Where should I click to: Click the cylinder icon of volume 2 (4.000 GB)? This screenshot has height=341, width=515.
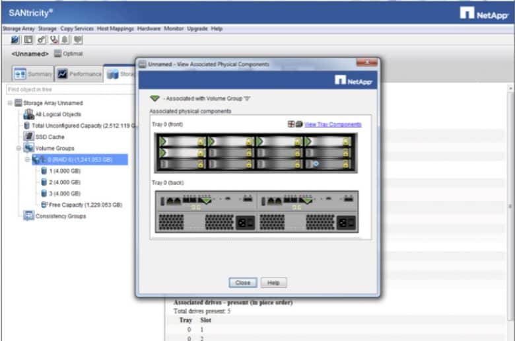coord(44,182)
